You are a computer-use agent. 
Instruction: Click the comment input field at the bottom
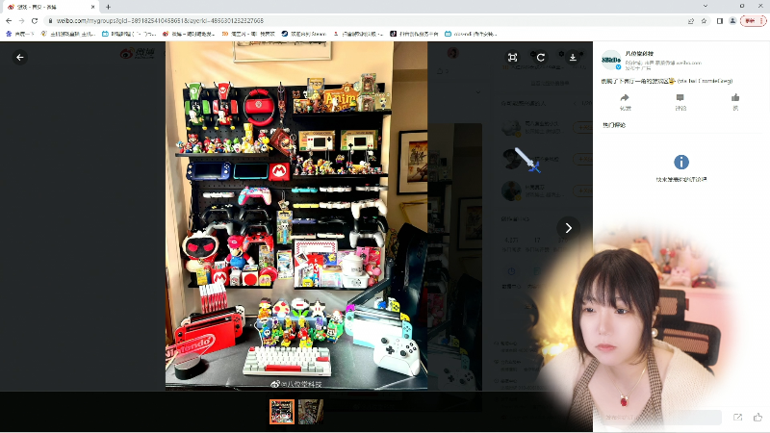click(x=660, y=418)
